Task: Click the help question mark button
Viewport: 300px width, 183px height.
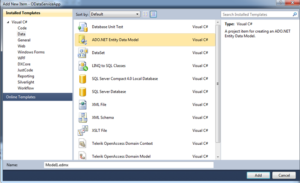Action: pyautogui.click(x=281, y=2)
